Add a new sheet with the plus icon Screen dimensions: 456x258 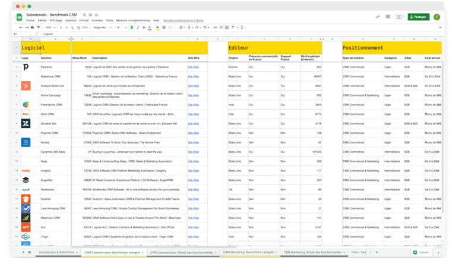coord(23,252)
